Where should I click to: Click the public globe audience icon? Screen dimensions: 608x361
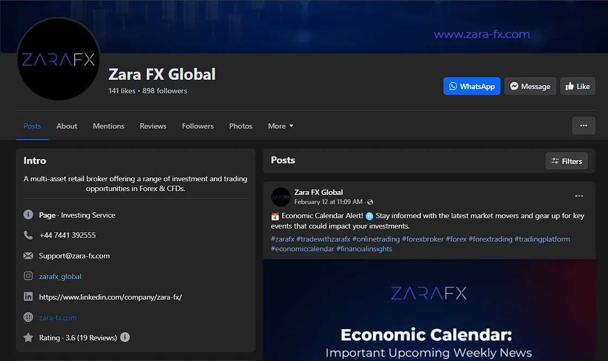(371, 202)
